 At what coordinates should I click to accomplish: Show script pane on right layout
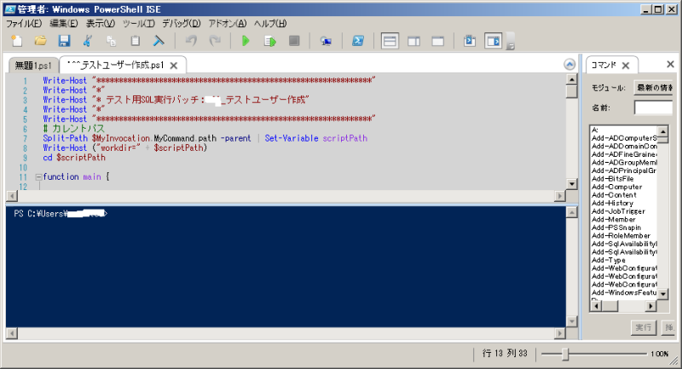tap(413, 41)
